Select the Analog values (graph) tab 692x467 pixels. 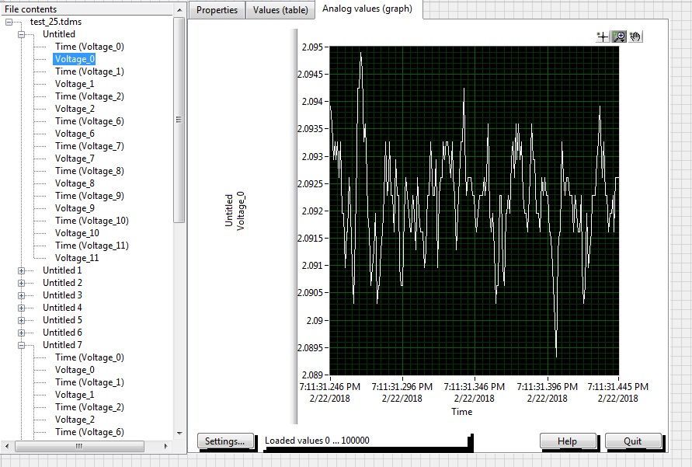pos(367,9)
